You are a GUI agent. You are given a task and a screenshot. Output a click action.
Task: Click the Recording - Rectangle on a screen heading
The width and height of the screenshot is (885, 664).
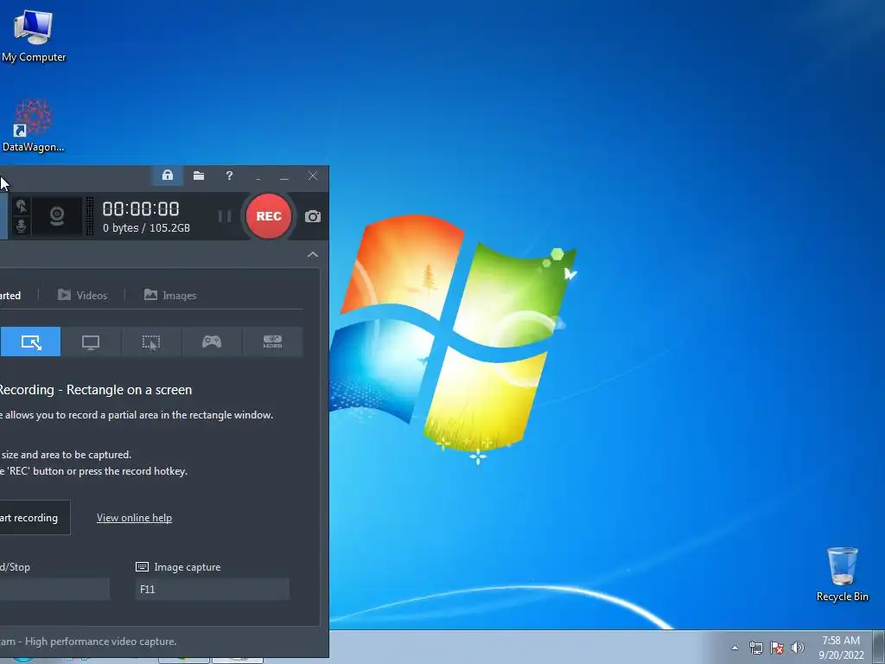[x=96, y=390]
